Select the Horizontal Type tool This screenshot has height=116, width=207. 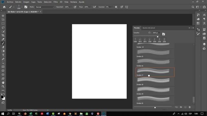pyautogui.click(x=3, y=55)
